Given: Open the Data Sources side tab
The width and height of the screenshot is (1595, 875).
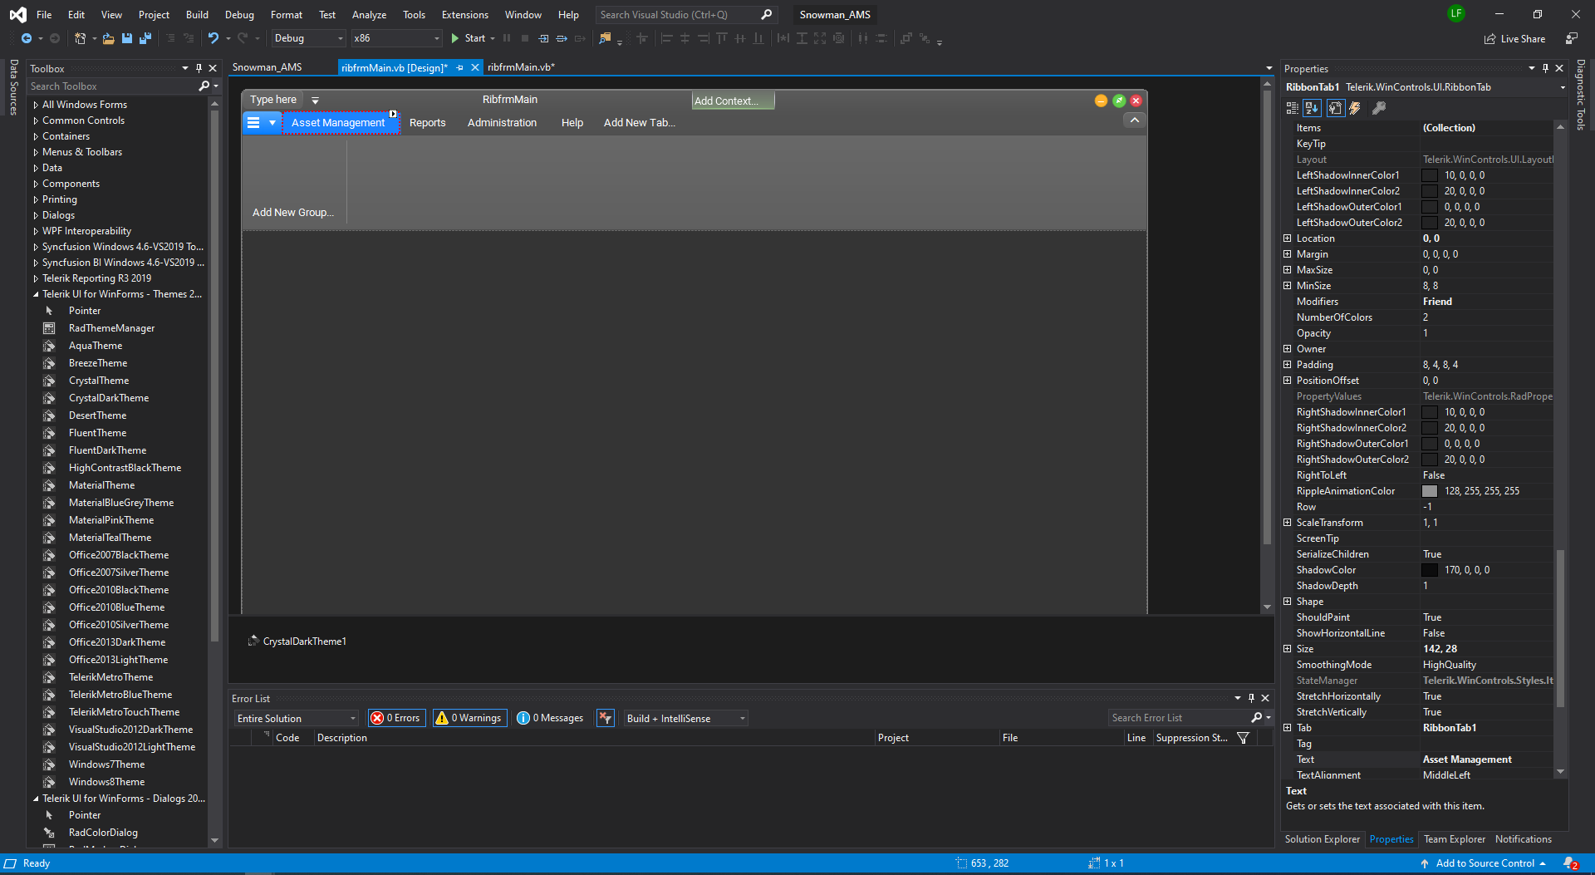Looking at the screenshot, I should pyautogui.click(x=13, y=86).
